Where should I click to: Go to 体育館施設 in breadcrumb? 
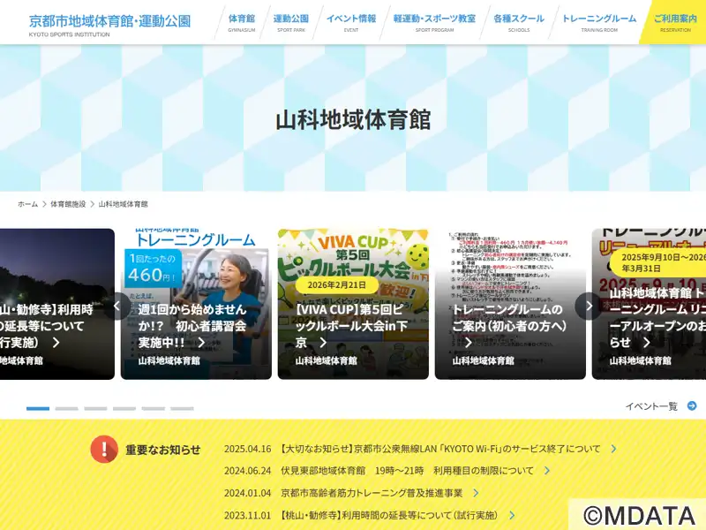(x=68, y=204)
